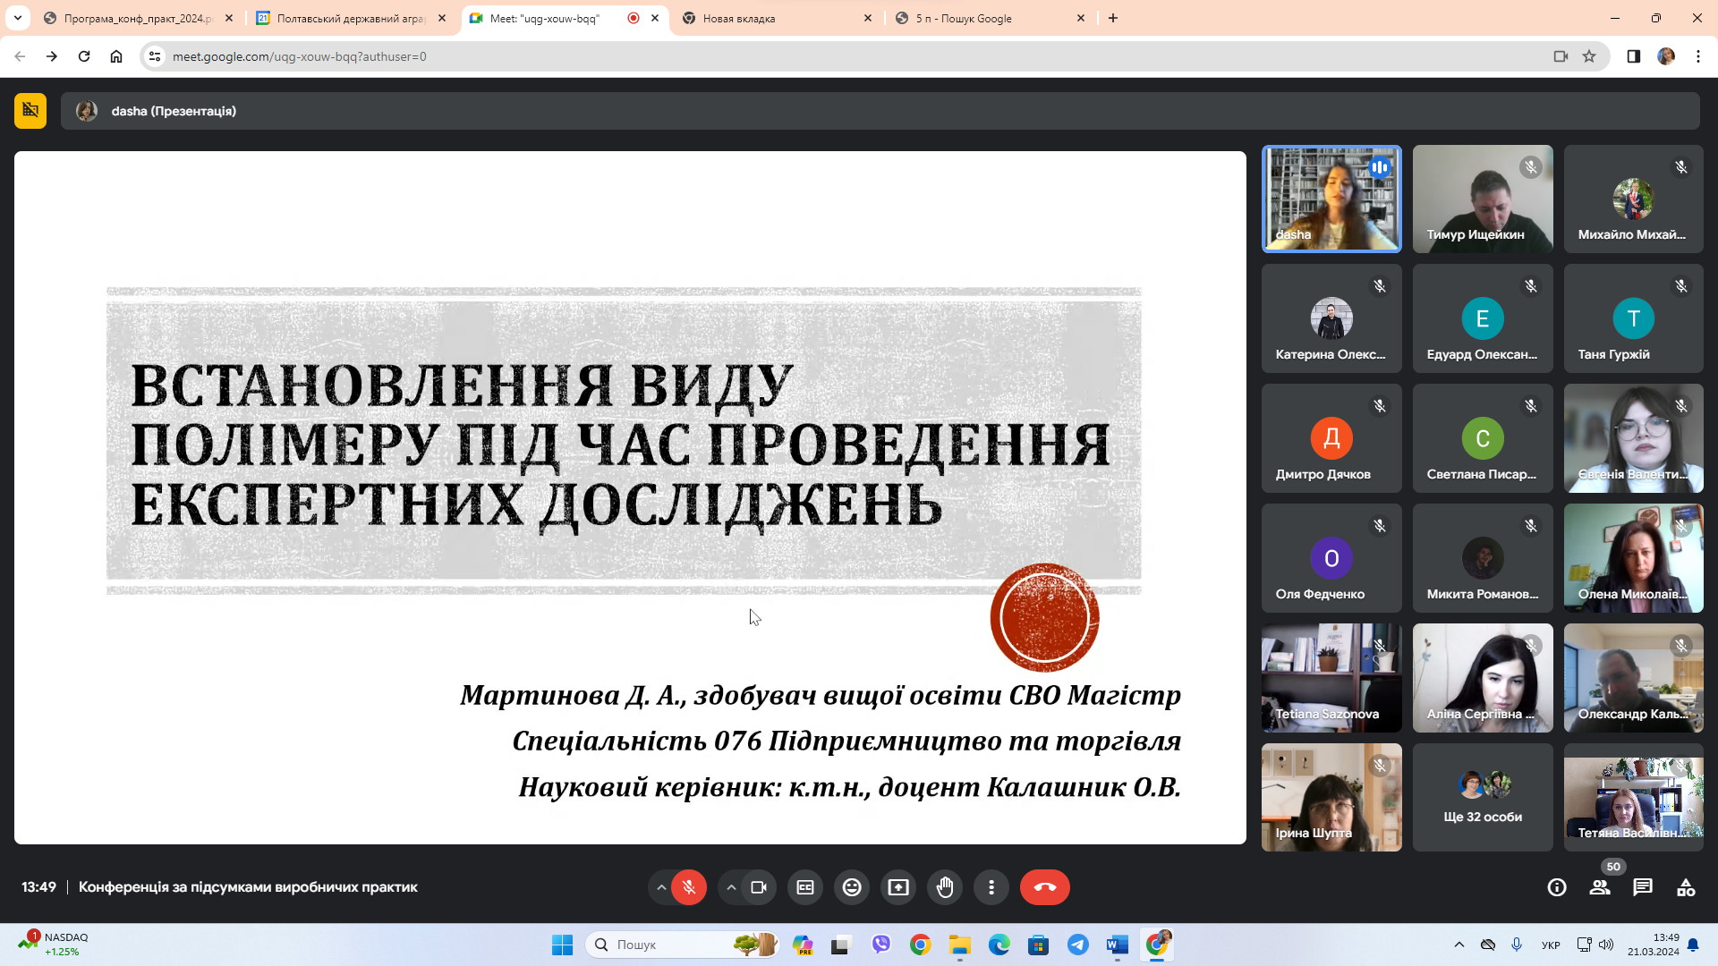Leave the call with red hang-up button
This screenshot has height=966, width=1718.
tap(1045, 887)
